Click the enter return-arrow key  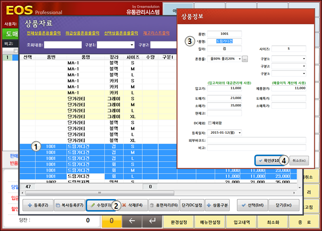click(x=152, y=221)
